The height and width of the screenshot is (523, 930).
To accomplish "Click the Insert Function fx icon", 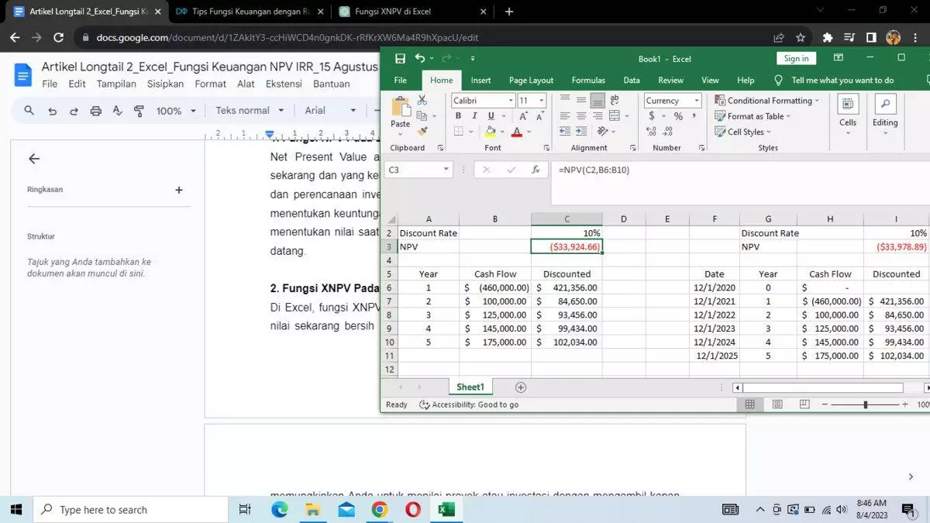I will (x=535, y=170).
